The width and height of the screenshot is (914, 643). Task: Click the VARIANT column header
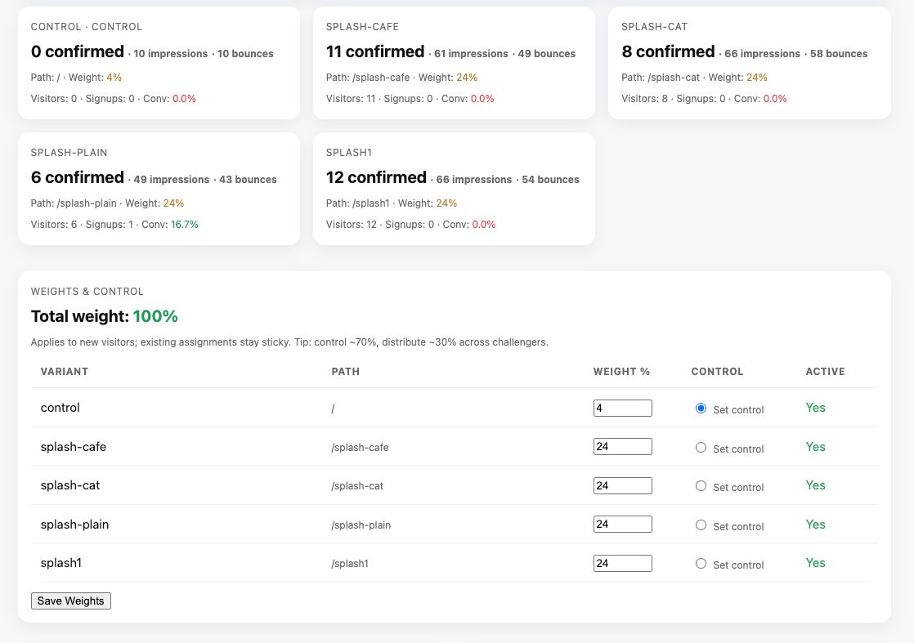click(x=65, y=372)
